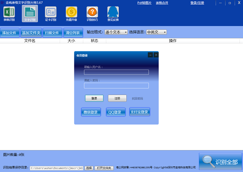Choose 微信登录 WeChat login
Viewport: 243px width, 172px height.
pos(91,112)
